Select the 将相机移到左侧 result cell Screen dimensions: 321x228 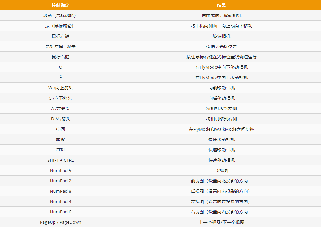pos(221,109)
